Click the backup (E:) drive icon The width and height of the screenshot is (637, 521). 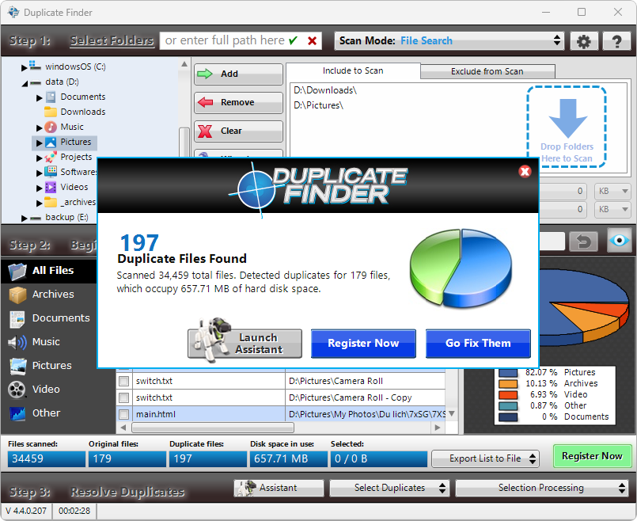tap(36, 218)
